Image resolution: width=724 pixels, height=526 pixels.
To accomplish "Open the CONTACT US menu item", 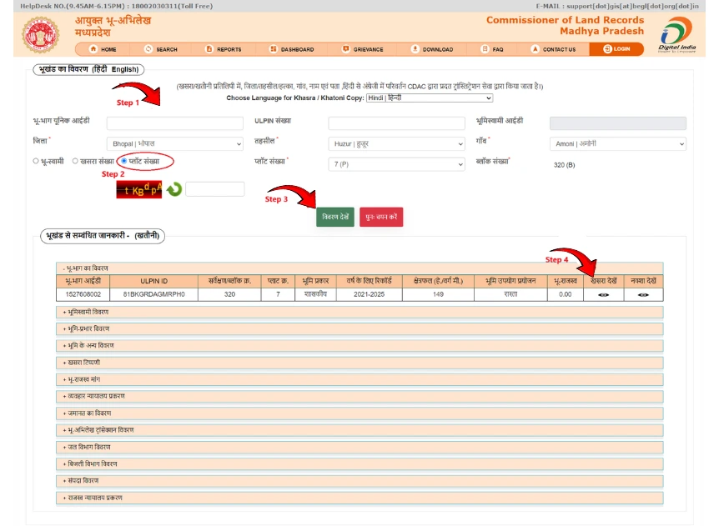I will pyautogui.click(x=553, y=49).
